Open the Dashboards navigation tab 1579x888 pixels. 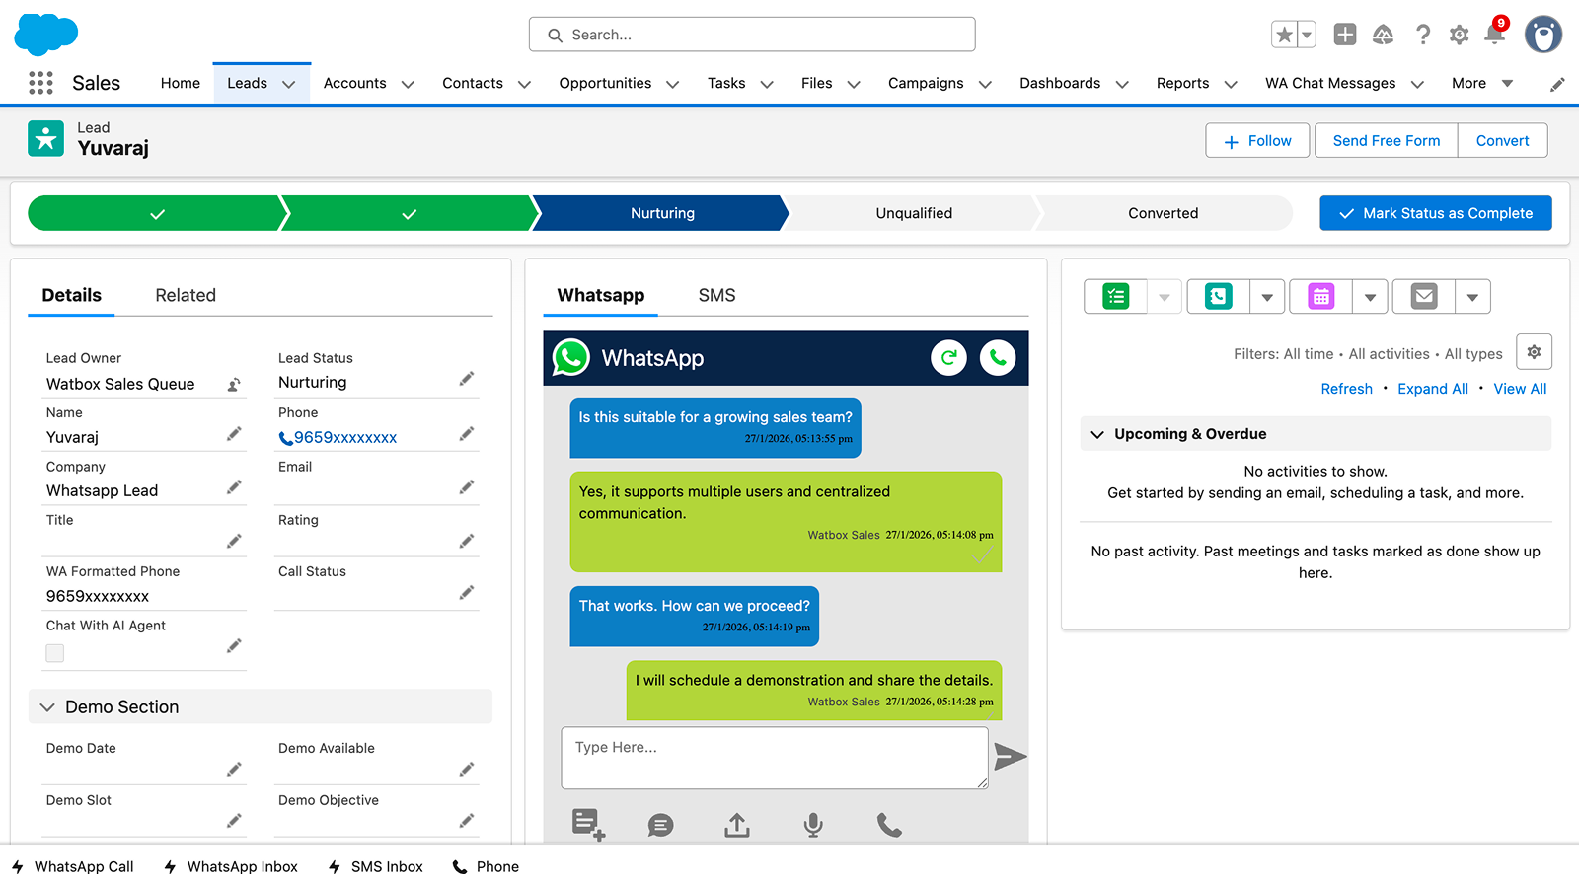tap(1060, 84)
